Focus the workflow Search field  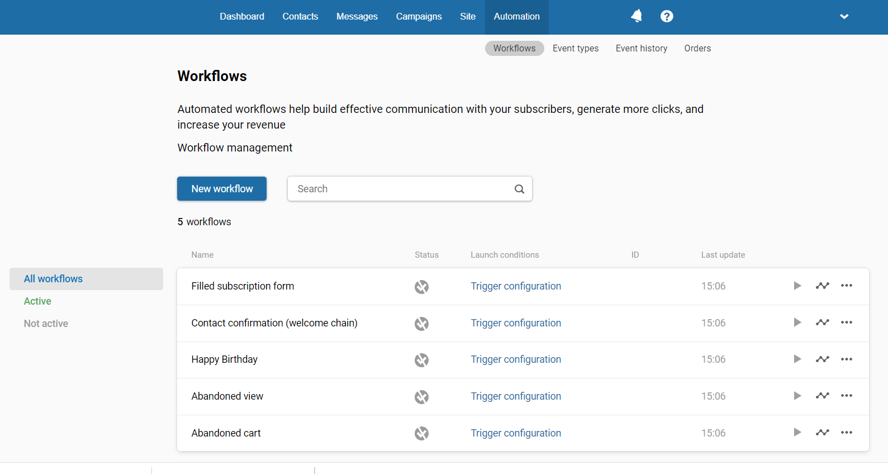coord(410,189)
